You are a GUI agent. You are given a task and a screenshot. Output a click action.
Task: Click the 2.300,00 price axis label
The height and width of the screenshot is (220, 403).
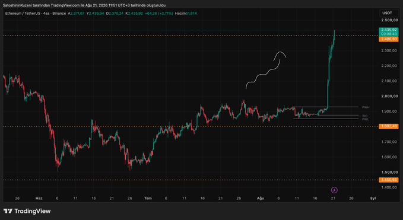pyautogui.click(x=389, y=50)
